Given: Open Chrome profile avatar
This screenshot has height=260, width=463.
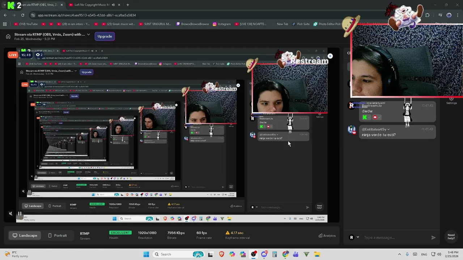Looking at the screenshot, I should tap(449, 15).
